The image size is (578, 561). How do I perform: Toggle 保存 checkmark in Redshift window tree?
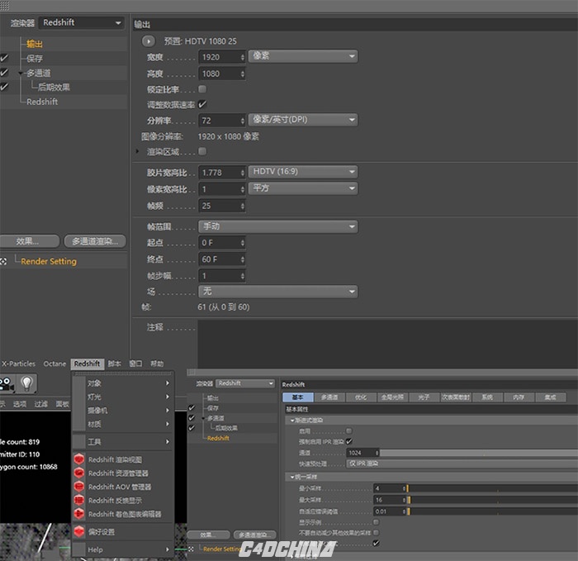192,407
